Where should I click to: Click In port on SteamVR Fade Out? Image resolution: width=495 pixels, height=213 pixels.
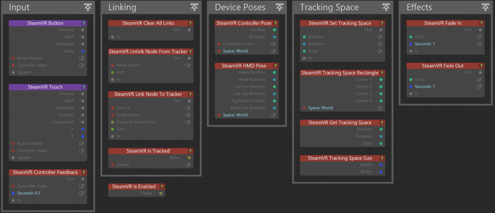[x=411, y=94]
